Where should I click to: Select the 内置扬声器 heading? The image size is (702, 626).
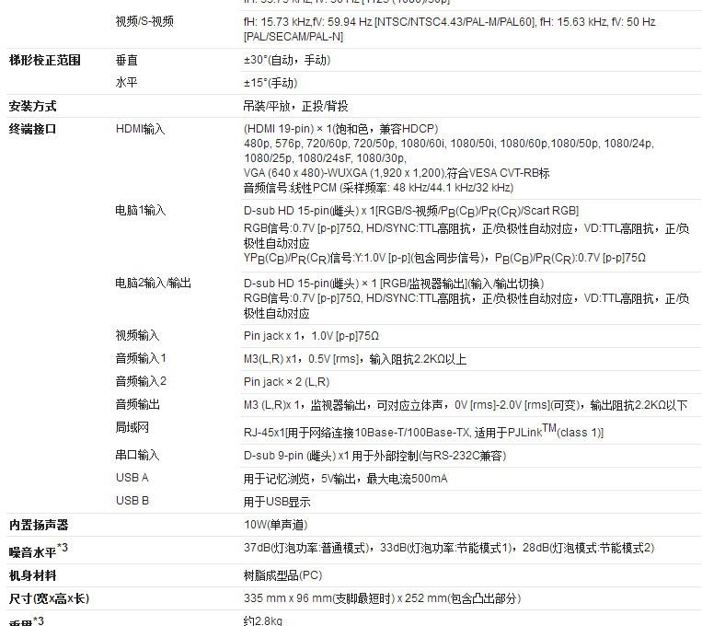pyautogui.click(x=39, y=525)
